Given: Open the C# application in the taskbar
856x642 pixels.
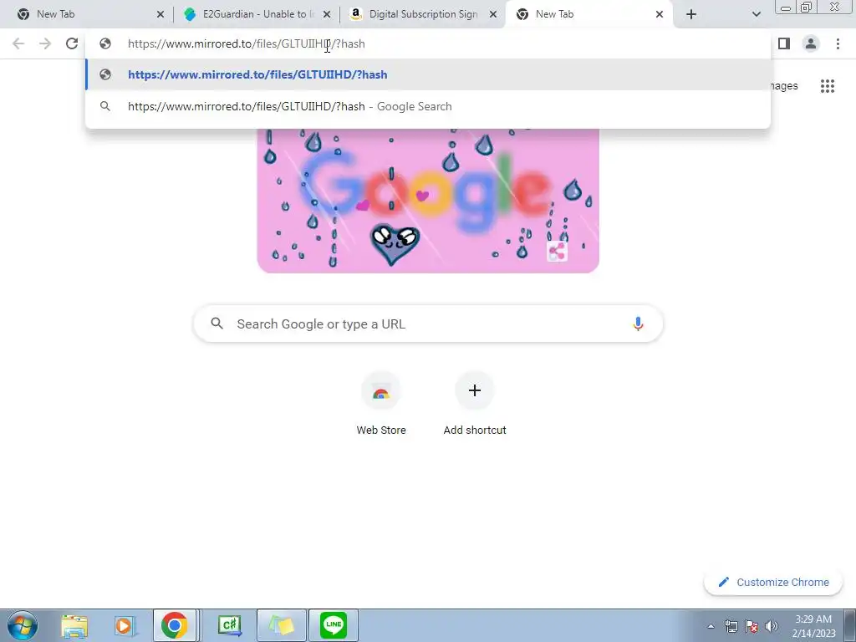Looking at the screenshot, I should click(x=230, y=625).
